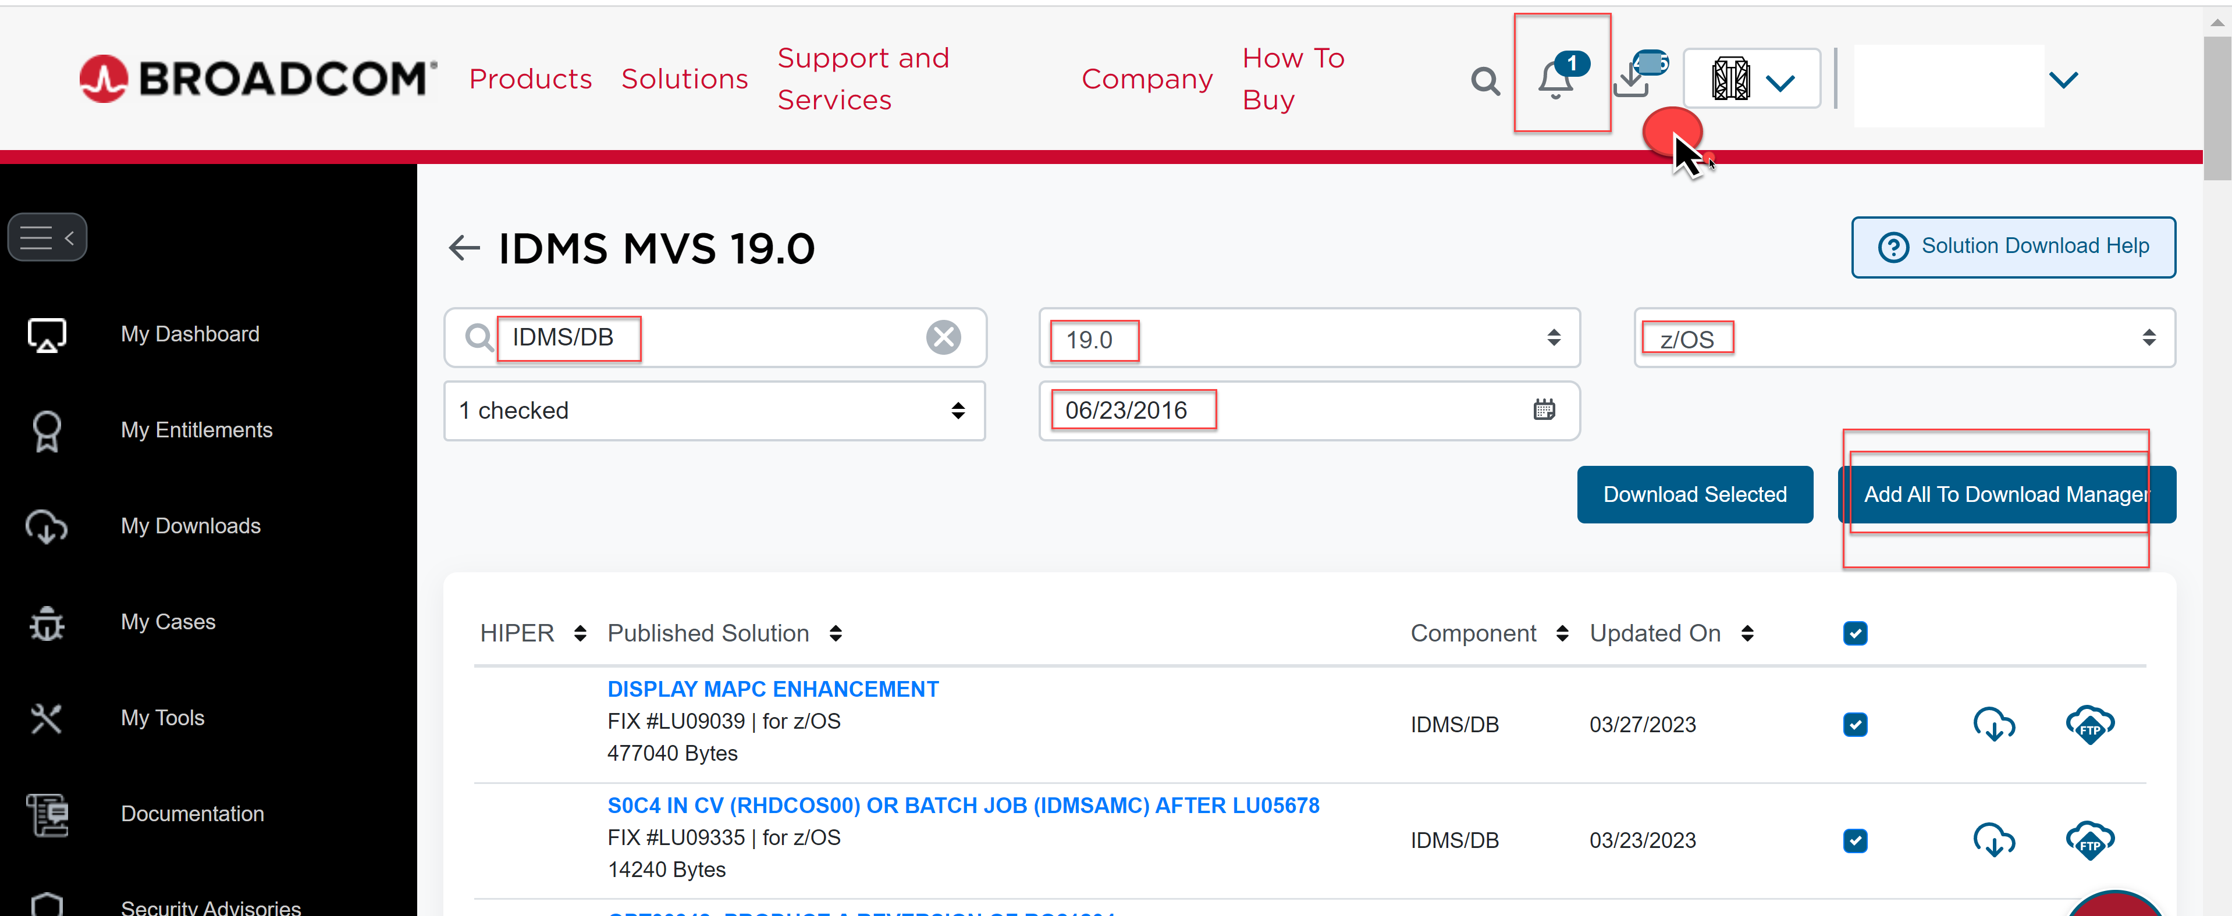Open the notifications bell icon

click(1556, 80)
